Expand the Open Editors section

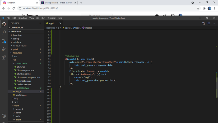tap(17, 28)
